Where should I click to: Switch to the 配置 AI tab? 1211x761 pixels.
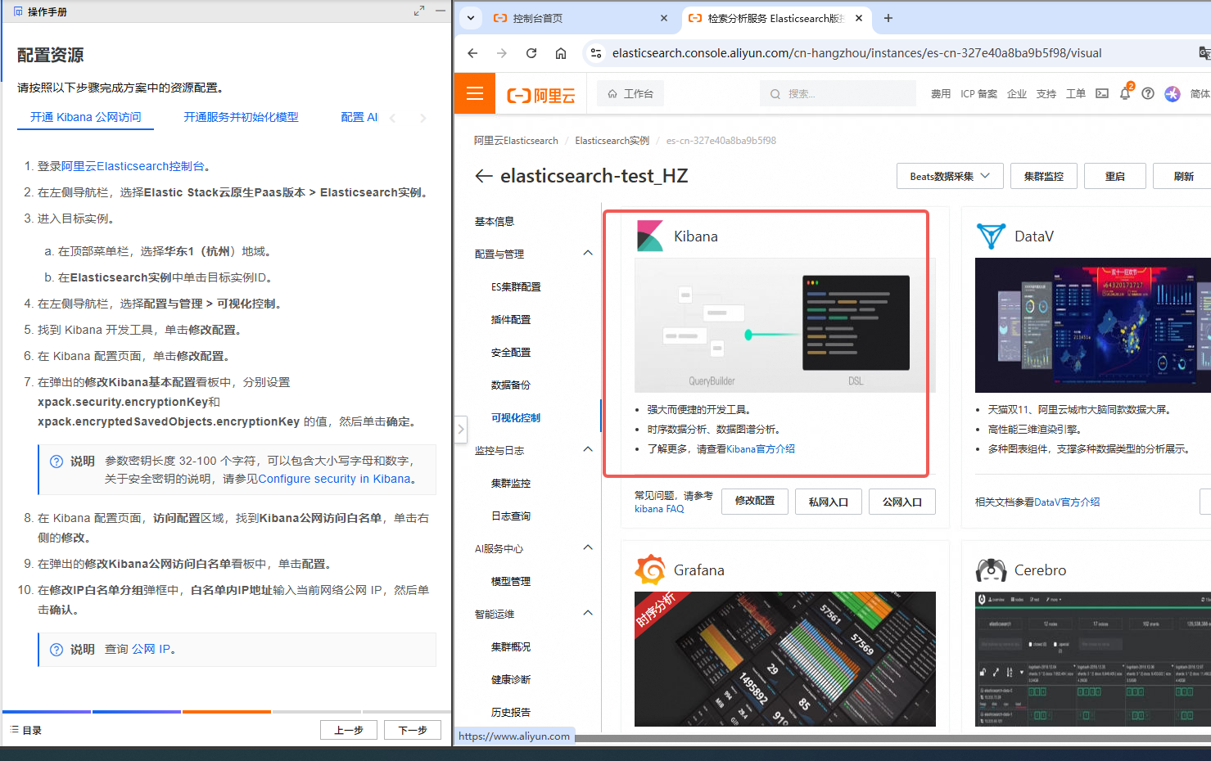(x=359, y=117)
